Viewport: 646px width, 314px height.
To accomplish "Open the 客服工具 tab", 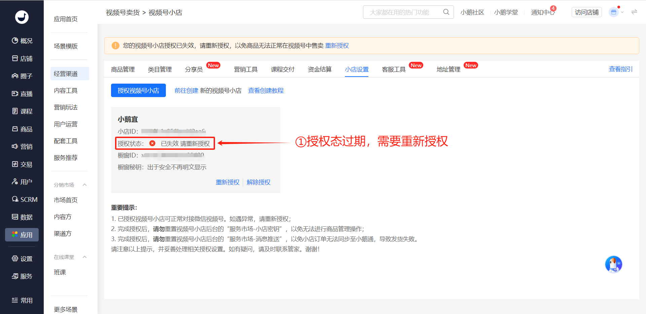I will (394, 69).
